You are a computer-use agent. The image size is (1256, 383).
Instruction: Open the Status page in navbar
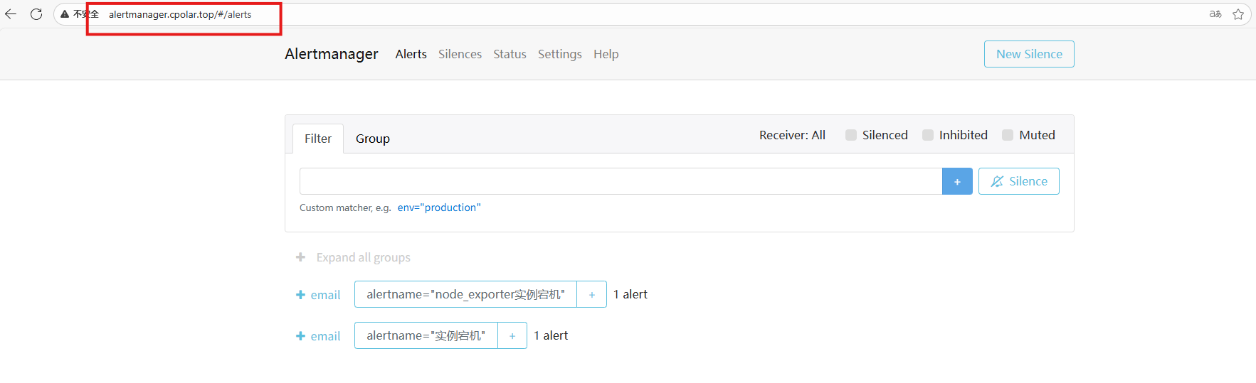(x=510, y=54)
